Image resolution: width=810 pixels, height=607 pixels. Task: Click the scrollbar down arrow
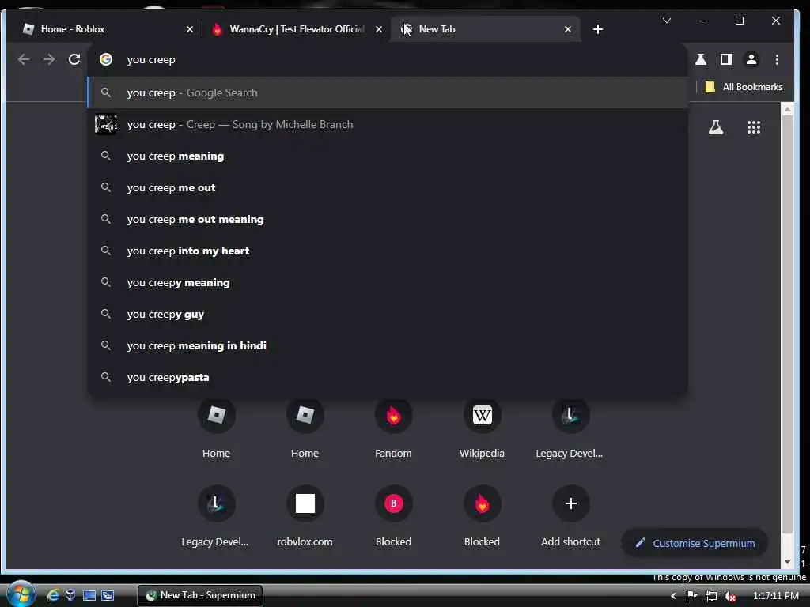click(x=787, y=562)
